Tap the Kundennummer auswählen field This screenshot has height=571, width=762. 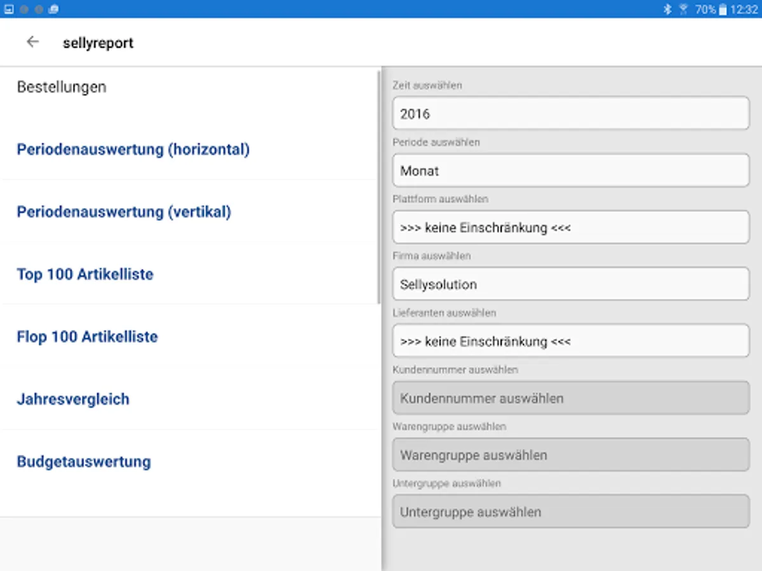[x=570, y=398]
